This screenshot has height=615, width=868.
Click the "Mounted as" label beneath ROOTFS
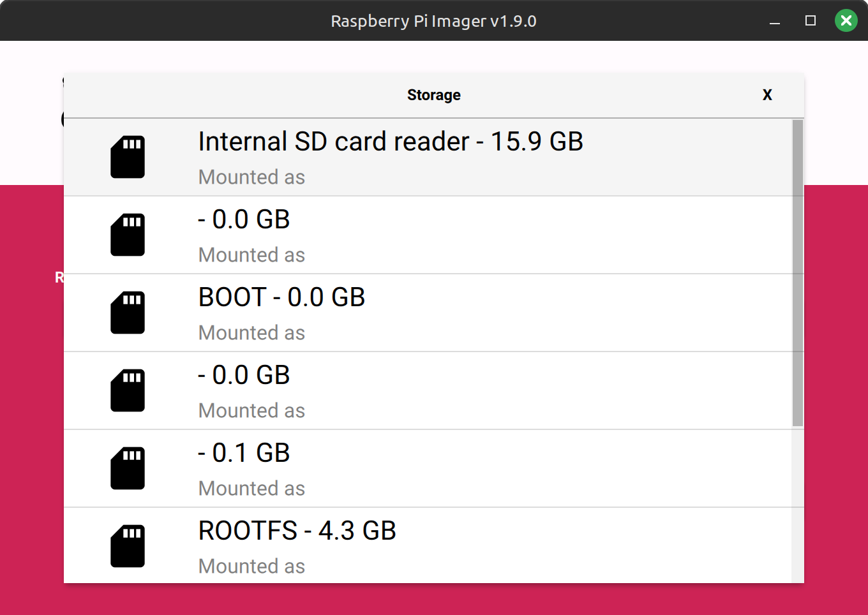[251, 567]
